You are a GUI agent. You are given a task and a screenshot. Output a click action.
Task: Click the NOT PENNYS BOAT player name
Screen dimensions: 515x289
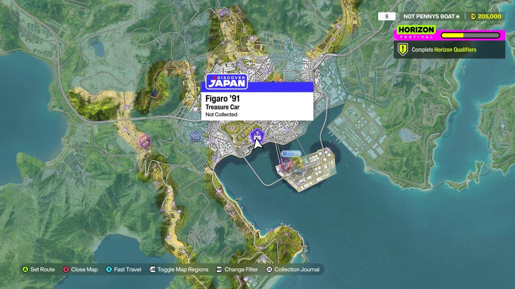click(x=429, y=16)
